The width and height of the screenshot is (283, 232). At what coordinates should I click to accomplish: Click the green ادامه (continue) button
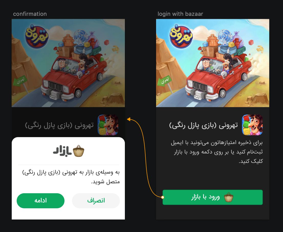40,201
